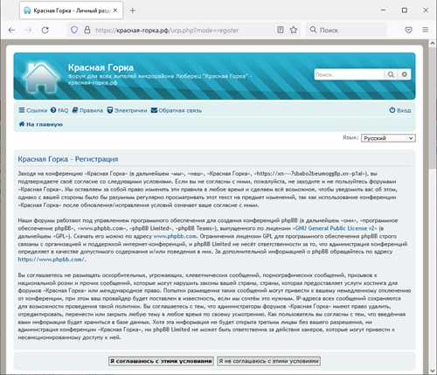The height and width of the screenshot is (375, 437).
Task: Go back with the browser back arrow
Action: (x=11, y=30)
